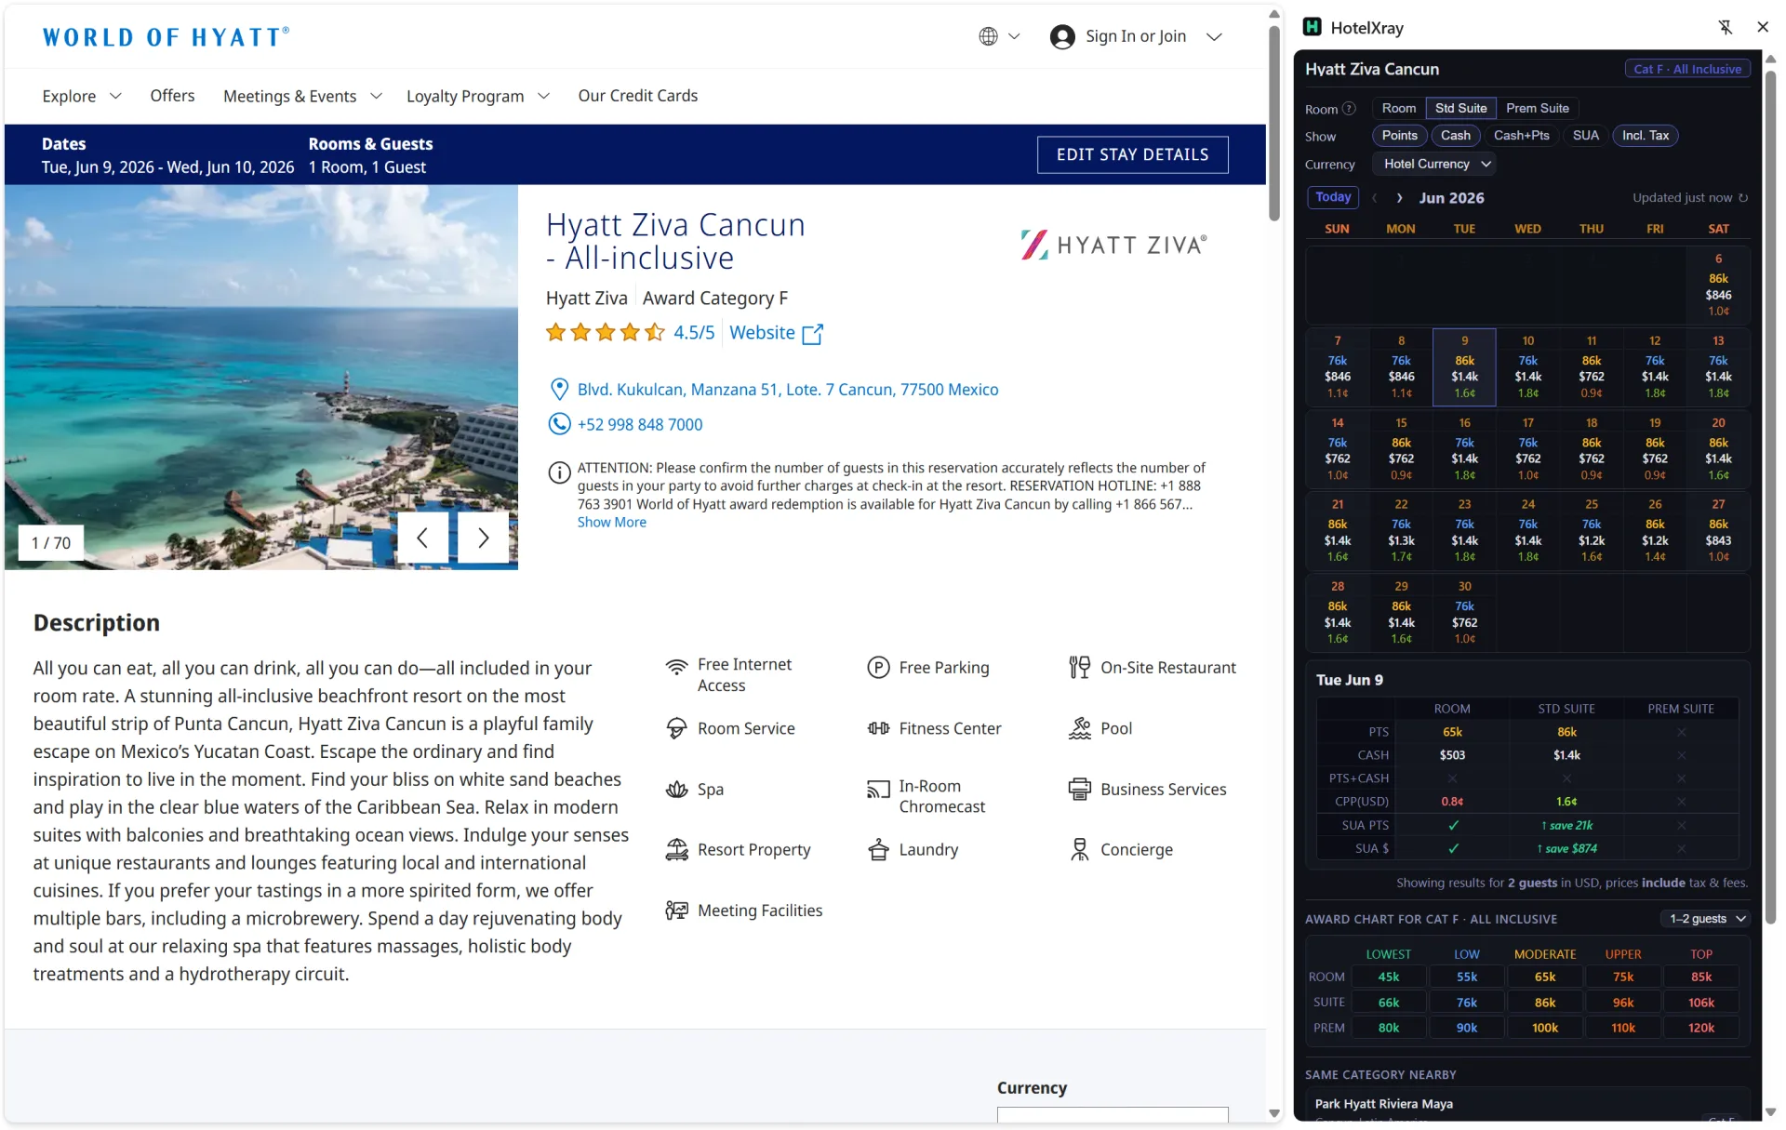Toggle the Incl. Tax option
The width and height of the screenshot is (1786, 1130).
point(1645,136)
